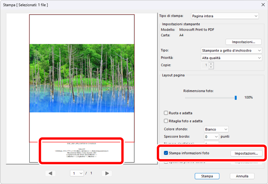Click the forest photo in preview
The image size is (268, 184).
coord(82,78)
